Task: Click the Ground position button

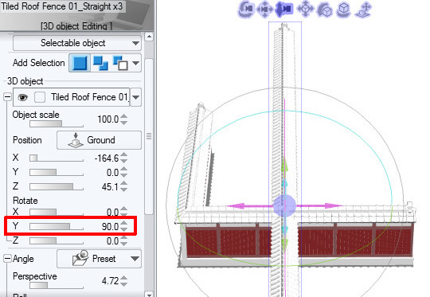Action: point(99,140)
